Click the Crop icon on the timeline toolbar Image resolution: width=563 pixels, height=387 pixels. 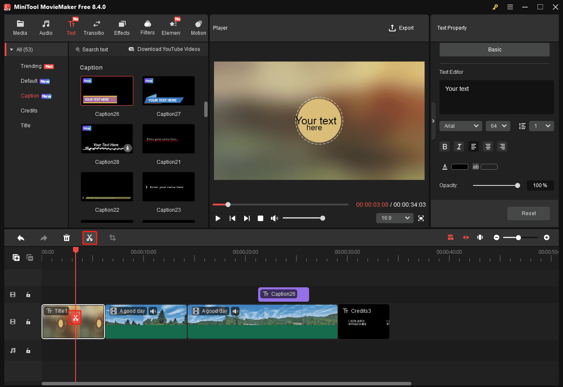tap(112, 238)
